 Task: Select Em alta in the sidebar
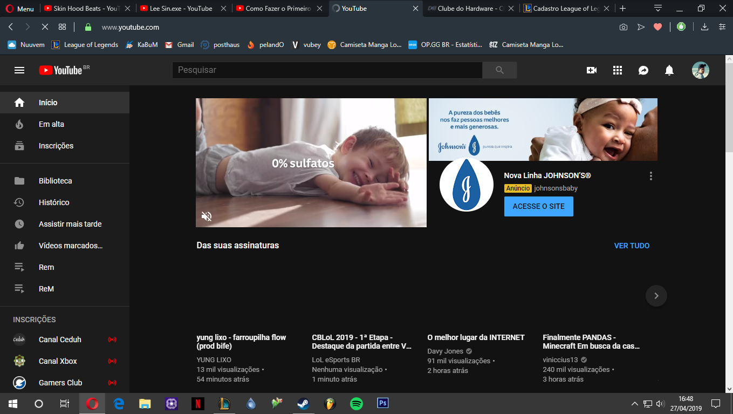(65, 124)
